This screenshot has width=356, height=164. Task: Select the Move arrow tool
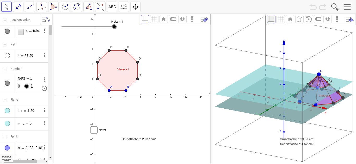tap(7, 7)
